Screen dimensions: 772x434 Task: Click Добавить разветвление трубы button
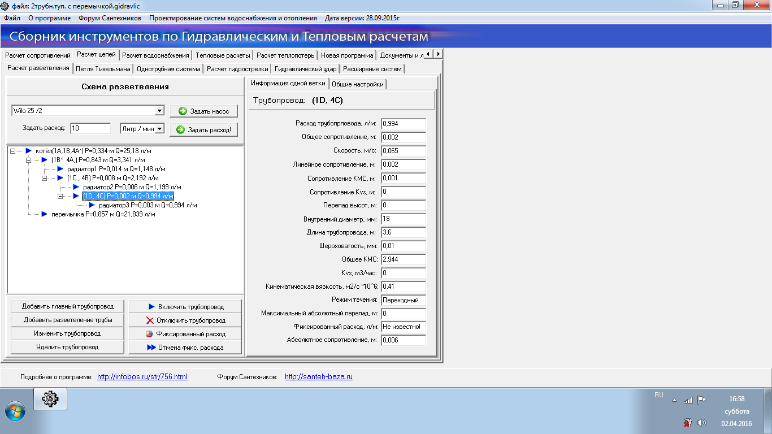[x=68, y=320]
